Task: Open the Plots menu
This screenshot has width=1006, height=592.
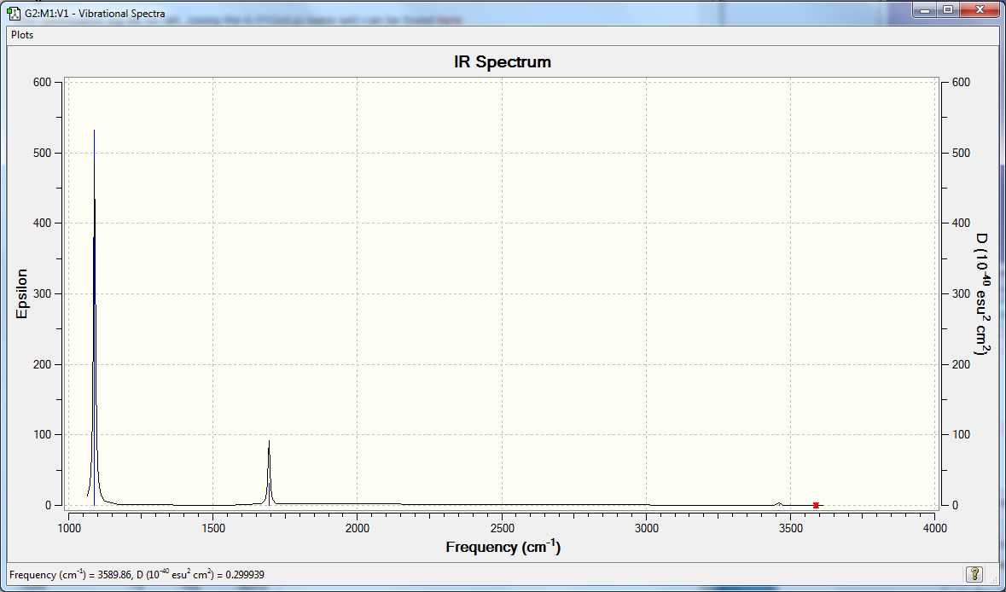Action: pyautogui.click(x=22, y=35)
